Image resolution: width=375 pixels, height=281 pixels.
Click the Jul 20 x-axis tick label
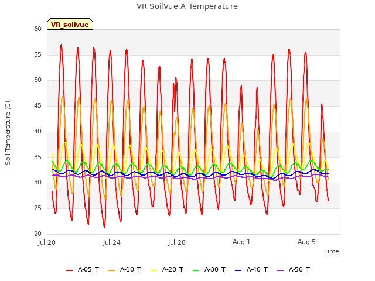point(47,242)
